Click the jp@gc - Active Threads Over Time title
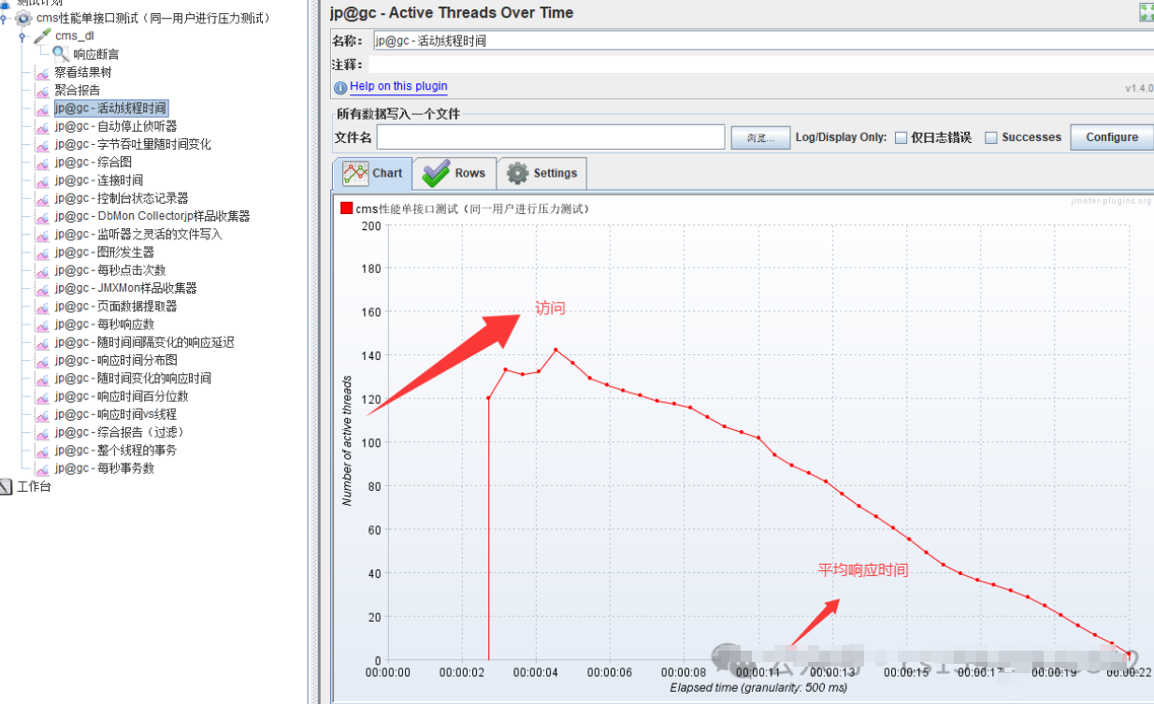This screenshot has width=1154, height=704. coord(452,12)
